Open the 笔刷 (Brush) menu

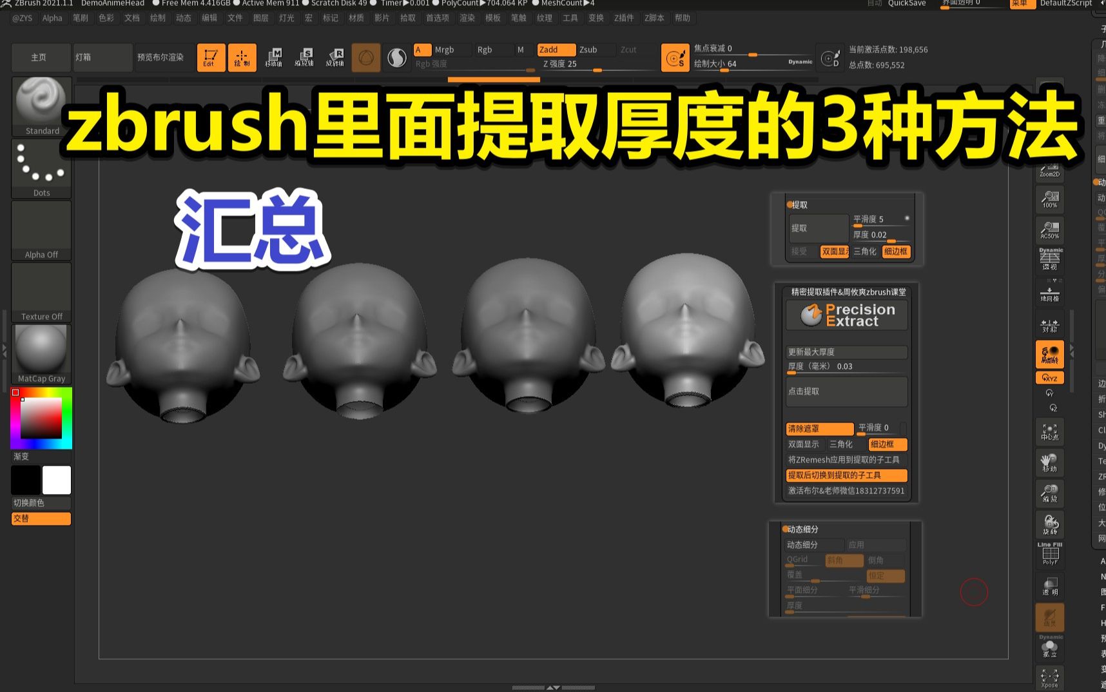[x=81, y=18]
